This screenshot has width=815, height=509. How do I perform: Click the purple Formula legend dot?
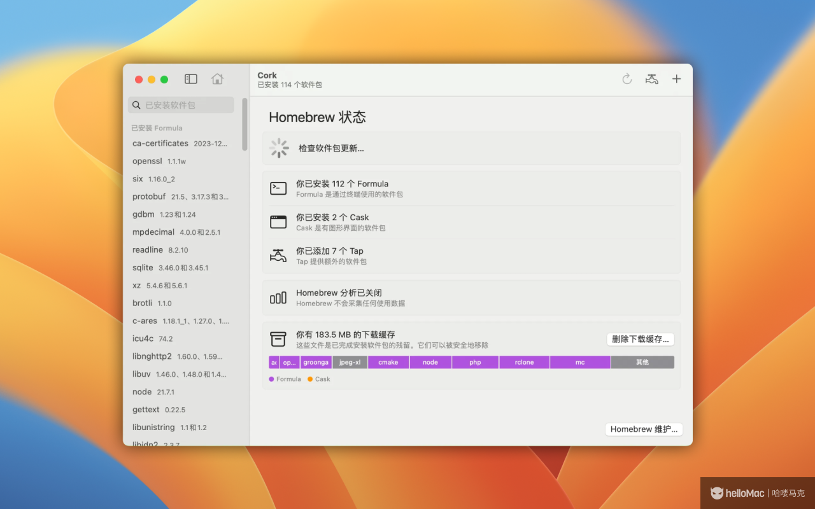coord(271,379)
